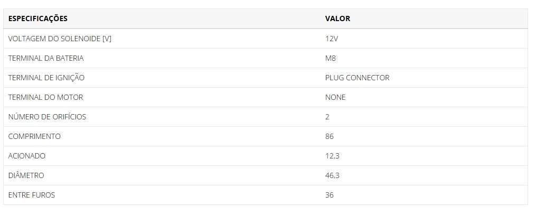Click the ENTRE FUROS value 36

tap(329, 195)
